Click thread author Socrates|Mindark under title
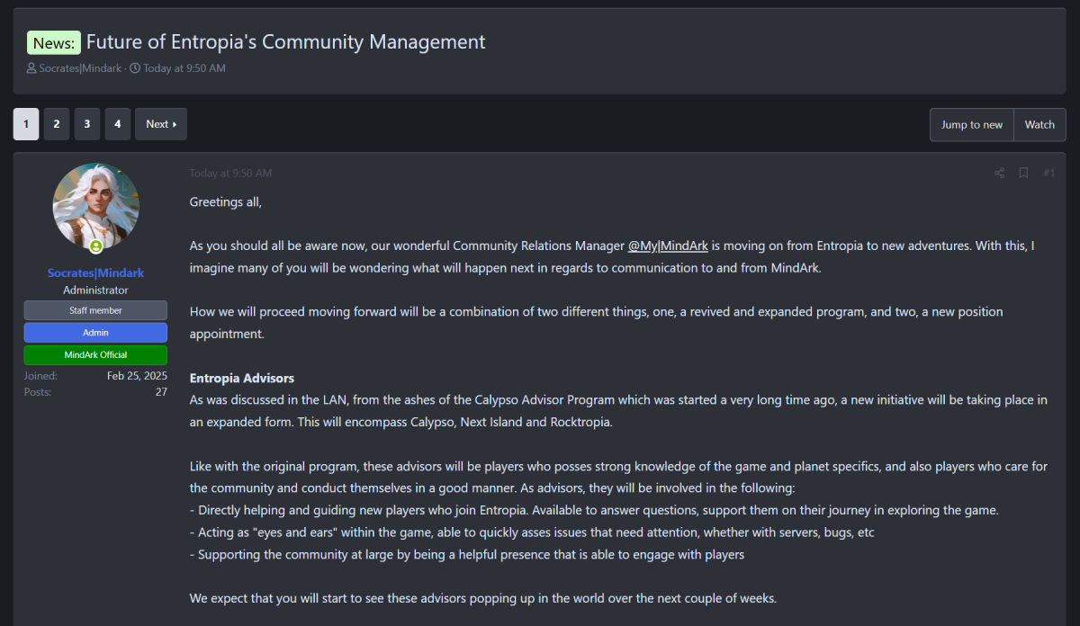The image size is (1080, 626). pyautogui.click(x=80, y=68)
